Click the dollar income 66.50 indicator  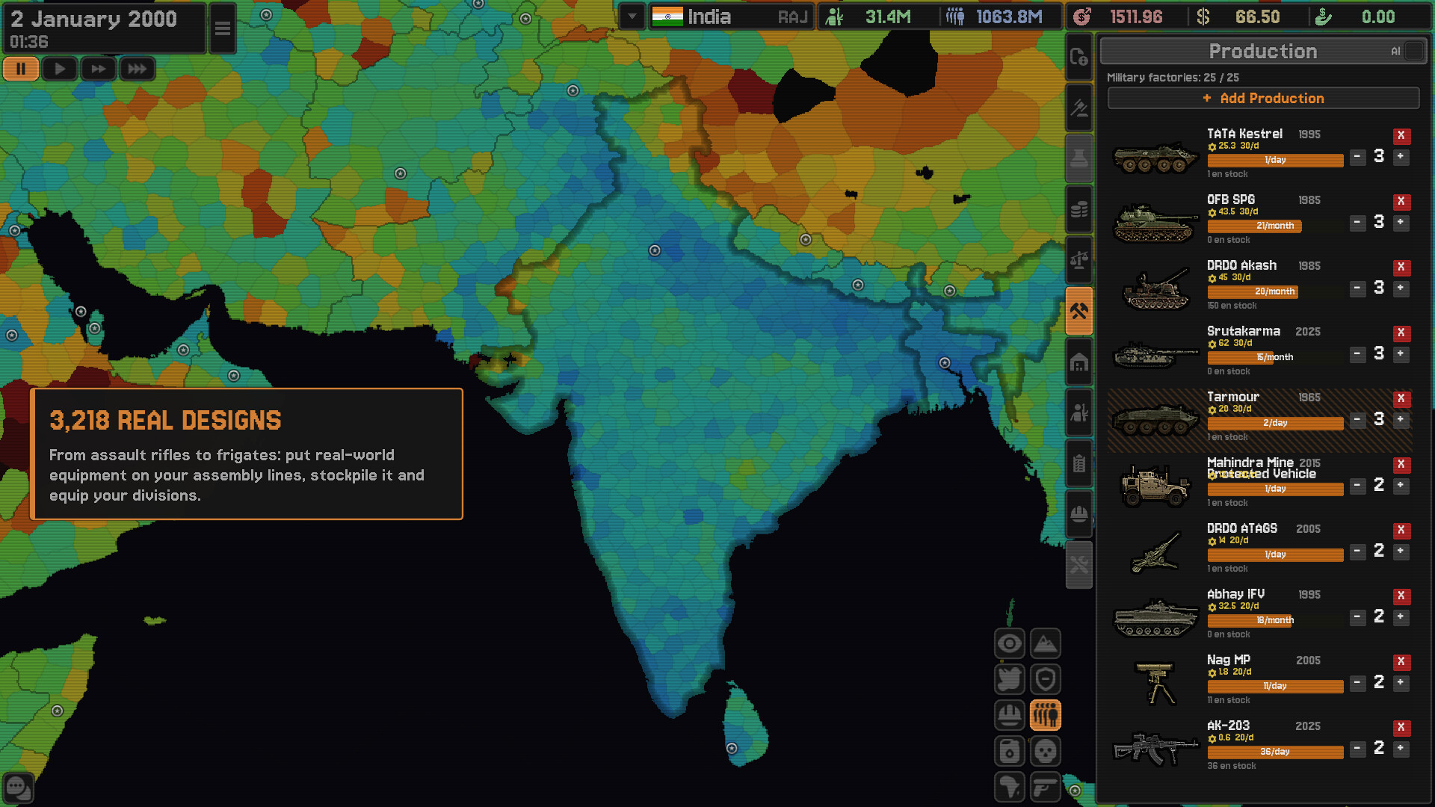click(x=1247, y=16)
